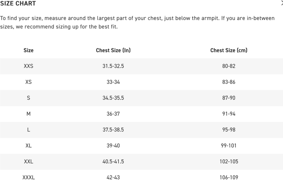Select the M size cell
This screenshot has width=283, height=192.
point(28,114)
